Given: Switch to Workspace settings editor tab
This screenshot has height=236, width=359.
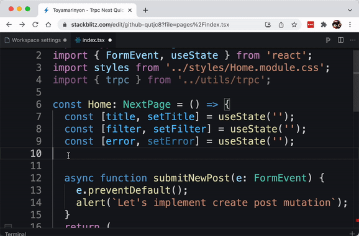Looking at the screenshot, I should pos(36,40).
